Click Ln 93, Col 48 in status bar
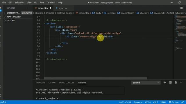This screenshot has height=104, width=186. click(125, 102)
